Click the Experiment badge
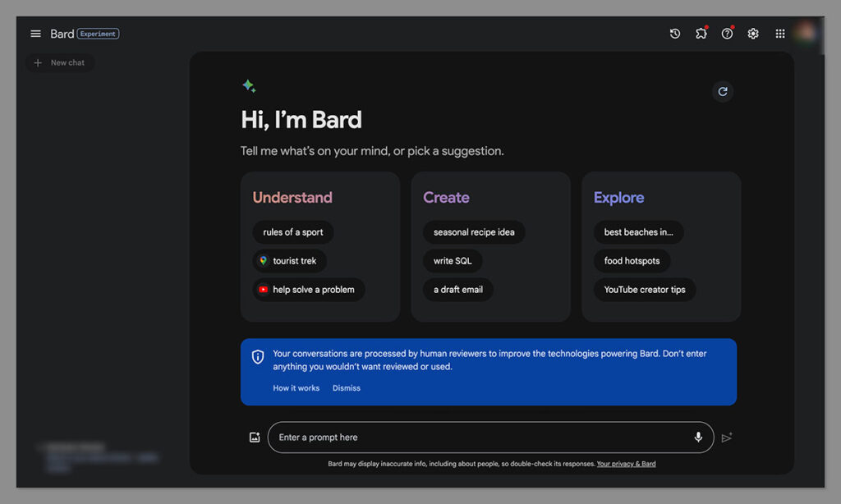841x504 pixels. (x=99, y=34)
